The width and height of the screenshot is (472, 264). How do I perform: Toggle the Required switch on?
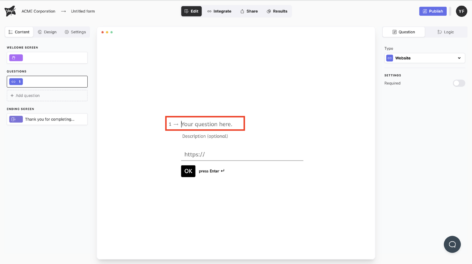click(459, 83)
